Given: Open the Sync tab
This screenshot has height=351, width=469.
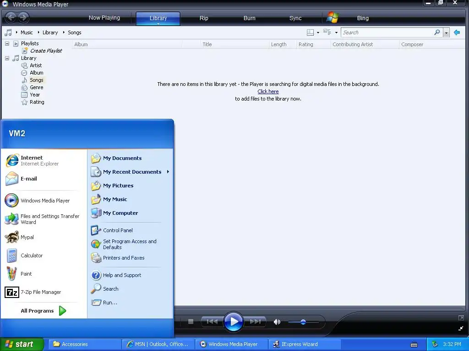Looking at the screenshot, I should [x=295, y=18].
